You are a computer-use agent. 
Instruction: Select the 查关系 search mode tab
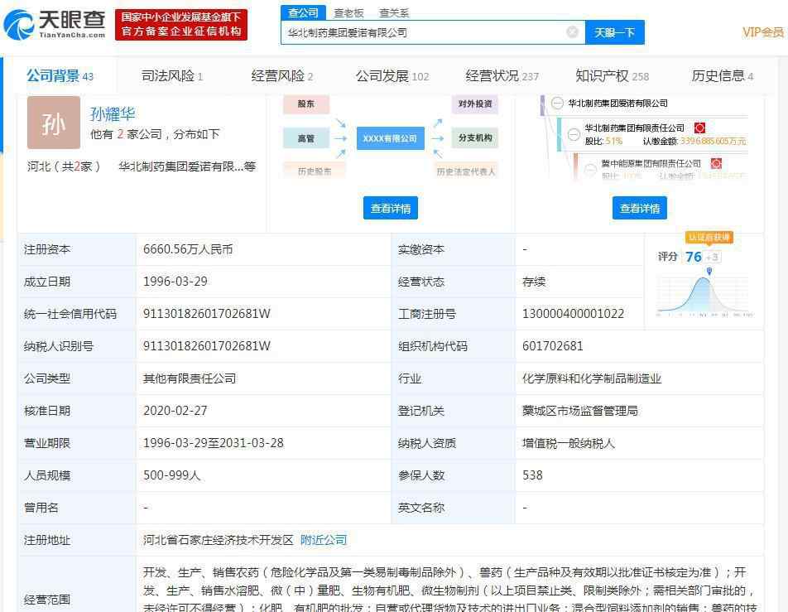(x=394, y=12)
